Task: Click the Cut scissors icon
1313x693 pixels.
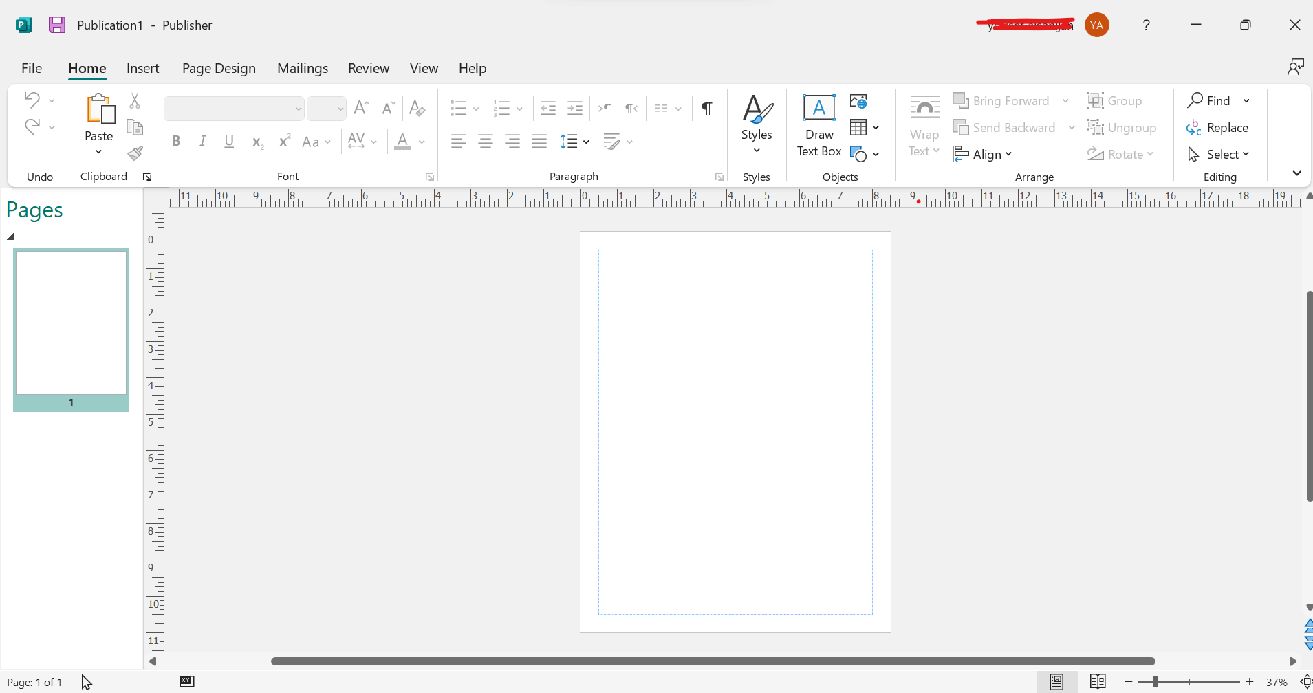Action: tap(135, 101)
